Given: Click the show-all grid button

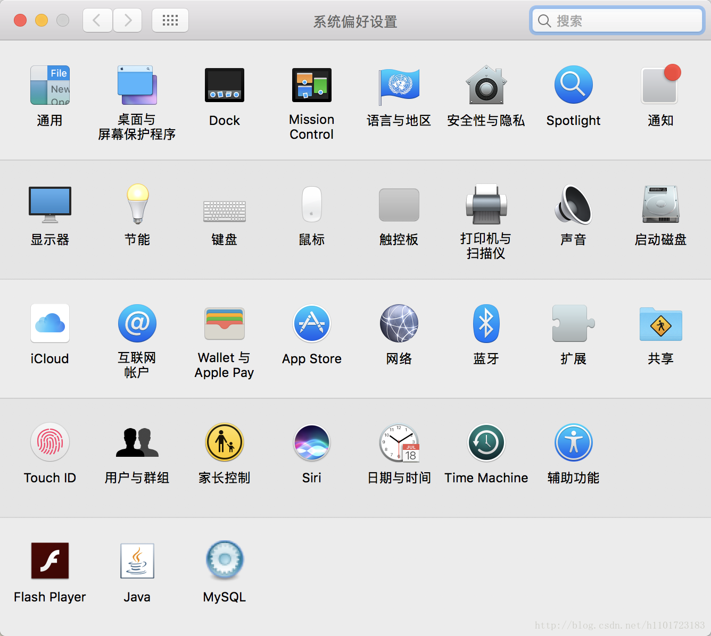Looking at the screenshot, I should [170, 20].
